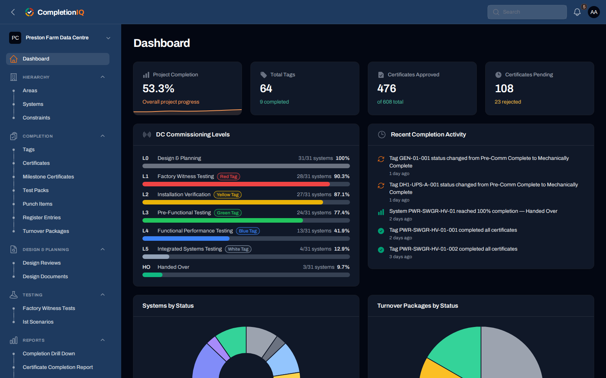Click the '9 completed' text

coord(274,102)
